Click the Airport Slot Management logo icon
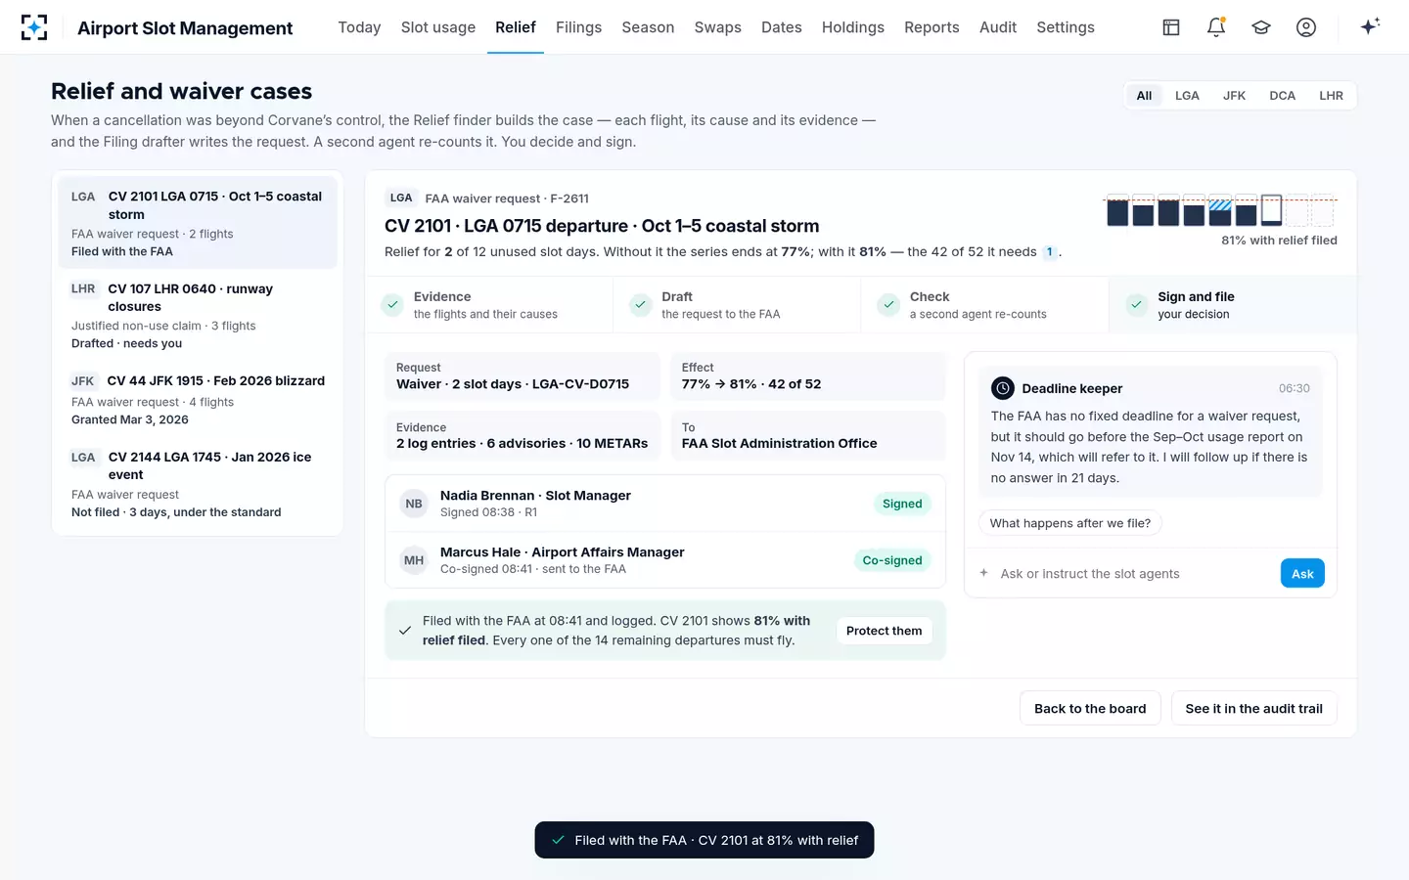This screenshot has width=1409, height=880. (x=34, y=27)
